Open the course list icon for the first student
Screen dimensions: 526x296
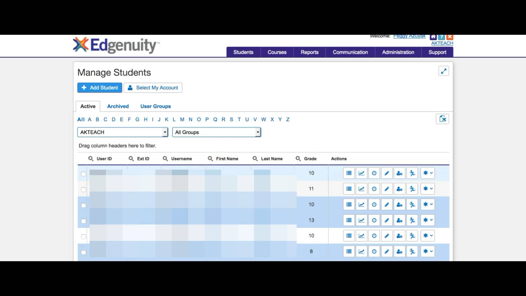coord(348,173)
